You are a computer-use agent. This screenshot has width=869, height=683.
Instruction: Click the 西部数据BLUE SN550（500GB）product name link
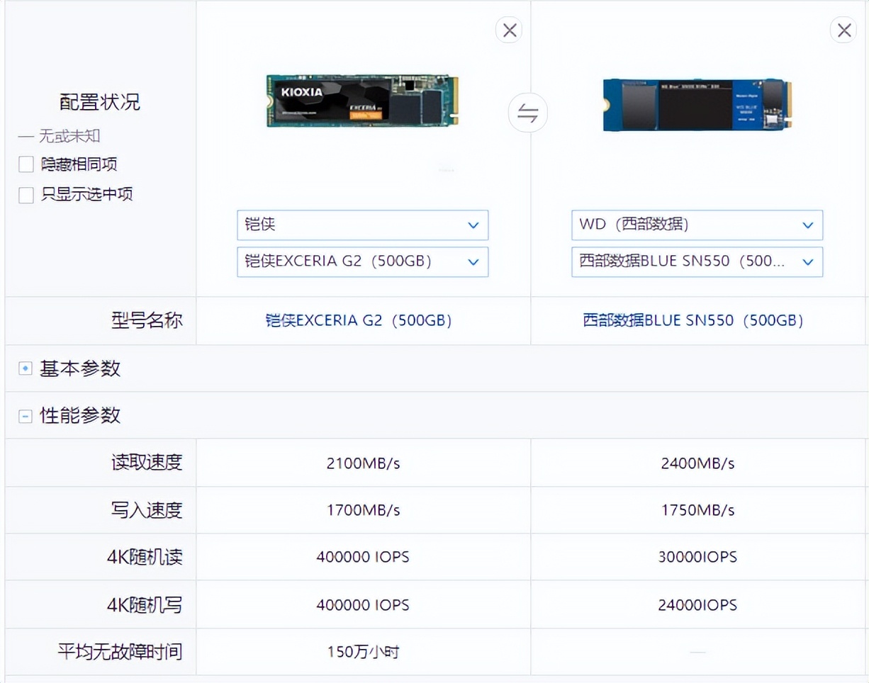click(697, 320)
